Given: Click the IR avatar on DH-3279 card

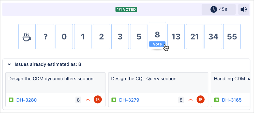Looking at the screenshot, I should (201, 100).
